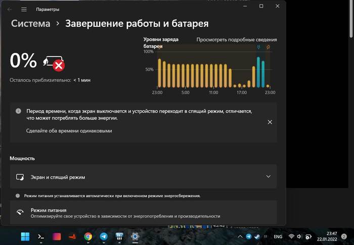The height and width of the screenshot is (245, 354).
Task: Click the Windows Start button
Action: point(25,236)
